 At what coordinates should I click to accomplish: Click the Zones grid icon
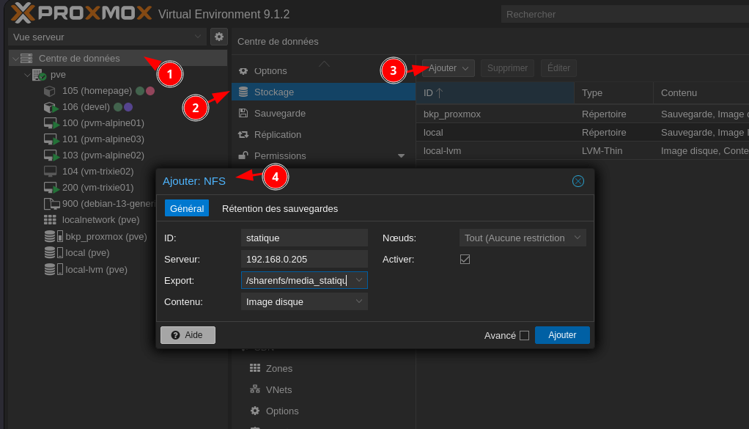pos(255,368)
